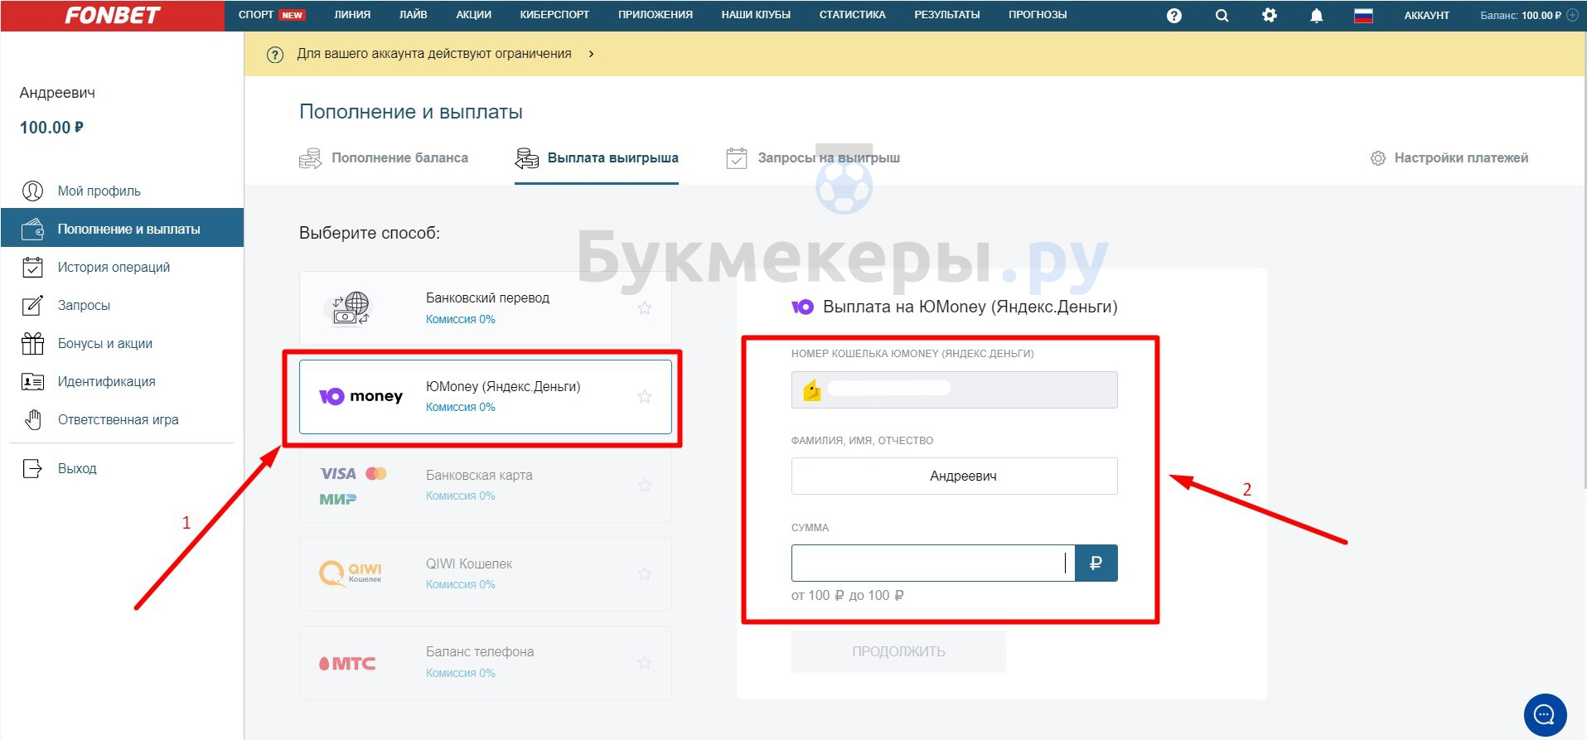
Task: Favorite the QIWI Кошелек method star
Action: (645, 574)
